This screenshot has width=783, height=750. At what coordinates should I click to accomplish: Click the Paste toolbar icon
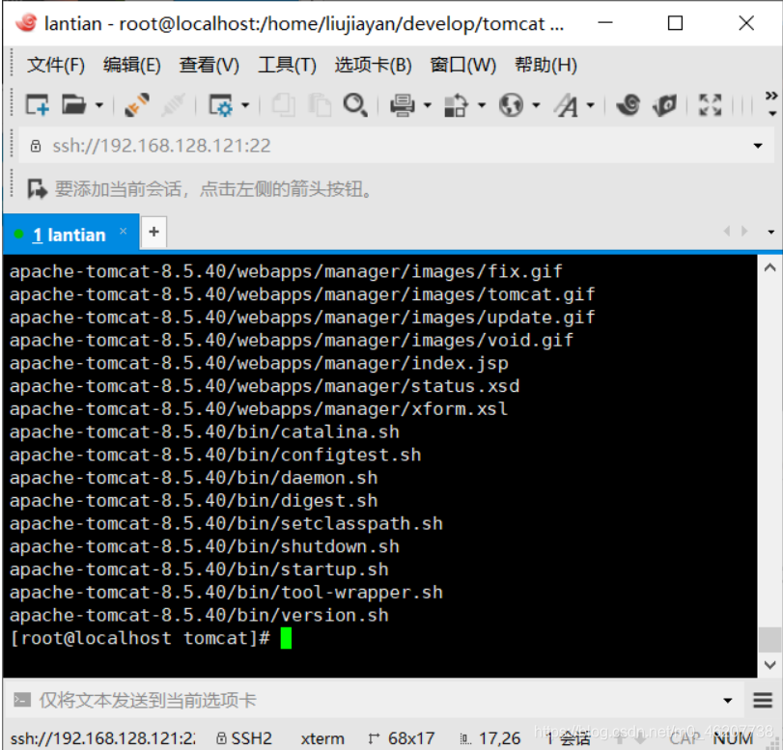point(320,105)
